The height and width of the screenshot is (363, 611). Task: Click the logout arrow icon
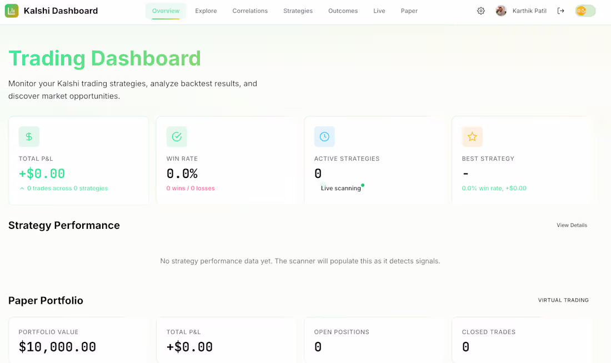point(561,11)
